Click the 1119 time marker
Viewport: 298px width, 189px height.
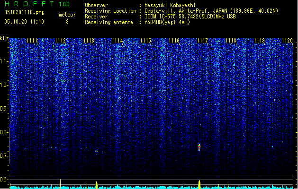tap(260, 41)
